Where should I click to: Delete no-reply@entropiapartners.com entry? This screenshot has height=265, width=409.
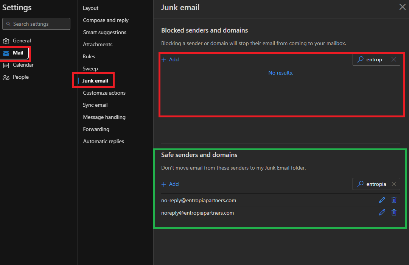(394, 200)
